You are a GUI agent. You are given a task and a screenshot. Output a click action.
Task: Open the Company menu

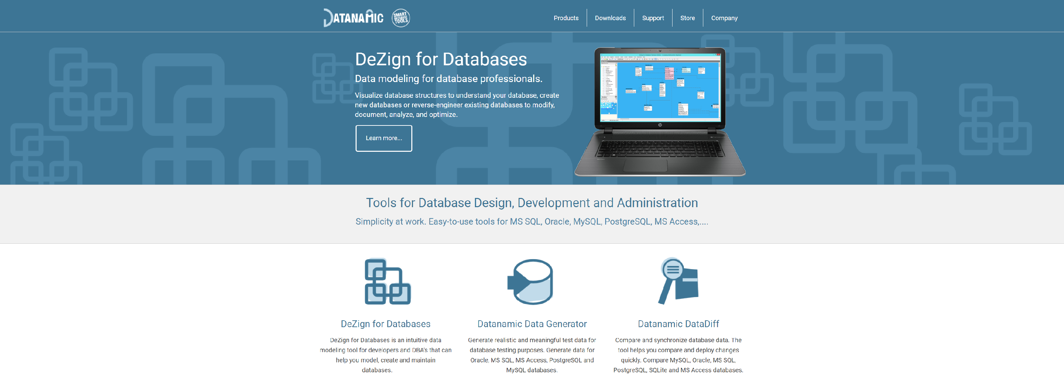[x=724, y=18]
